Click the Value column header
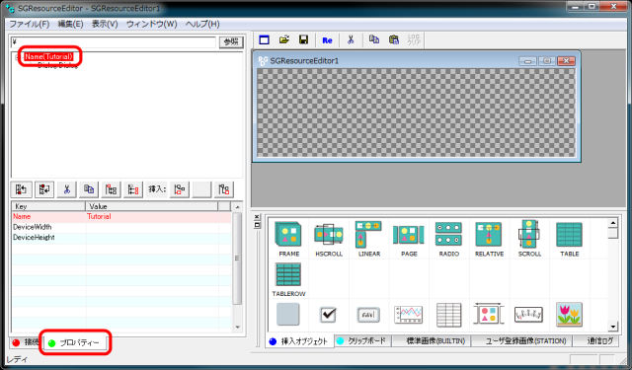Image resolution: width=632 pixels, height=370 pixels. [x=151, y=206]
